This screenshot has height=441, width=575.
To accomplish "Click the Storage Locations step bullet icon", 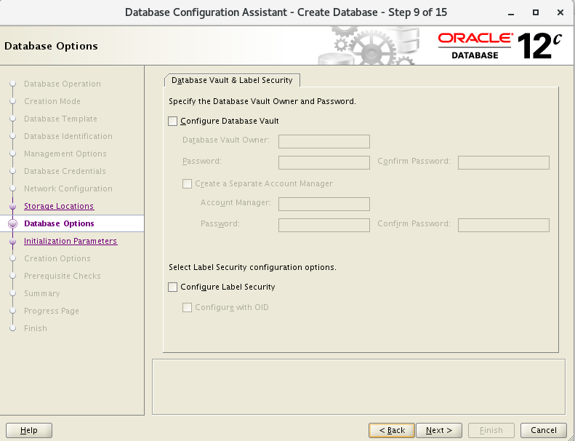I will click(x=12, y=207).
